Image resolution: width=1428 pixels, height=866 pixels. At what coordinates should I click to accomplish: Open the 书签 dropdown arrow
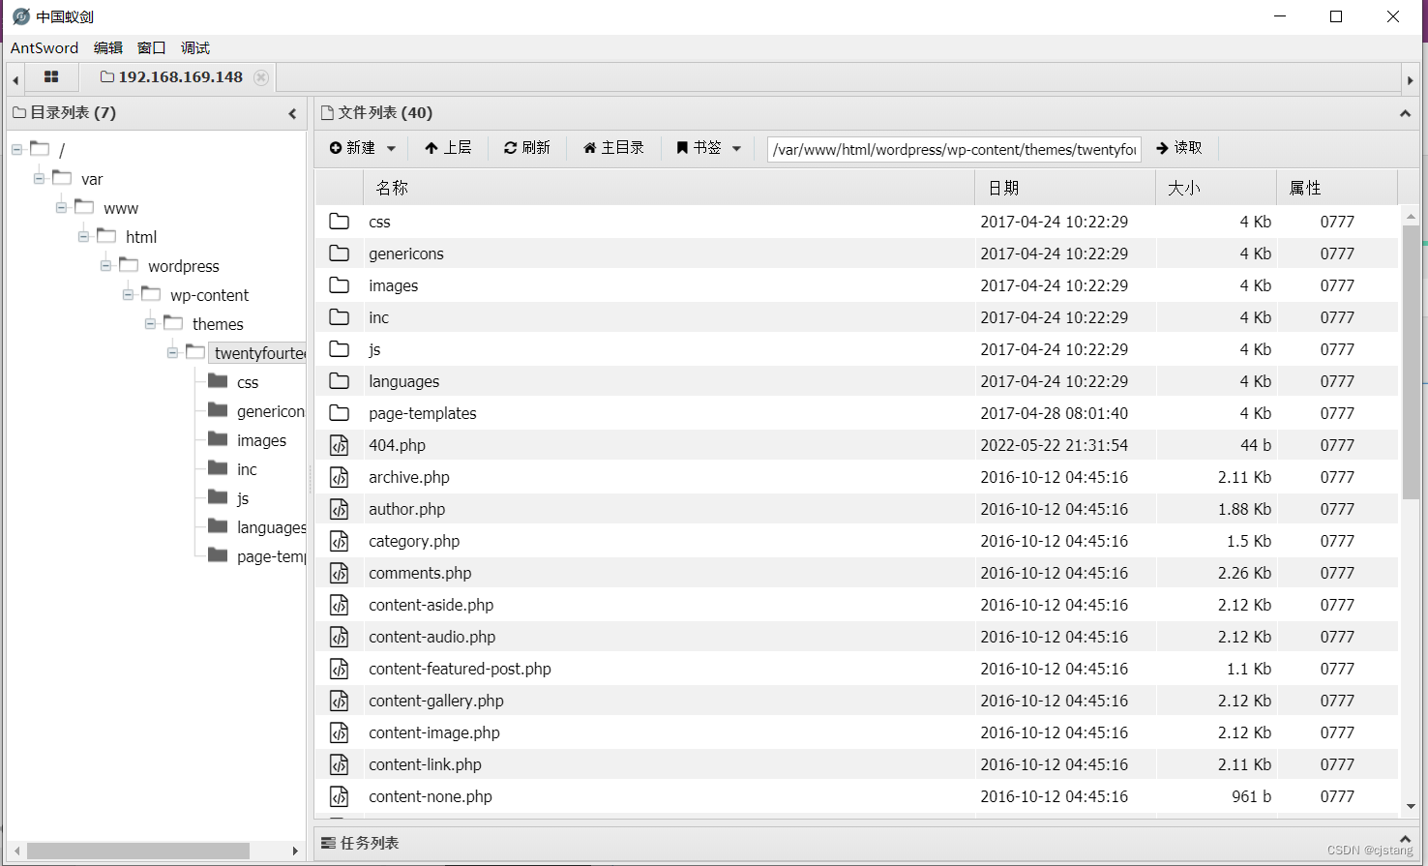coord(736,148)
